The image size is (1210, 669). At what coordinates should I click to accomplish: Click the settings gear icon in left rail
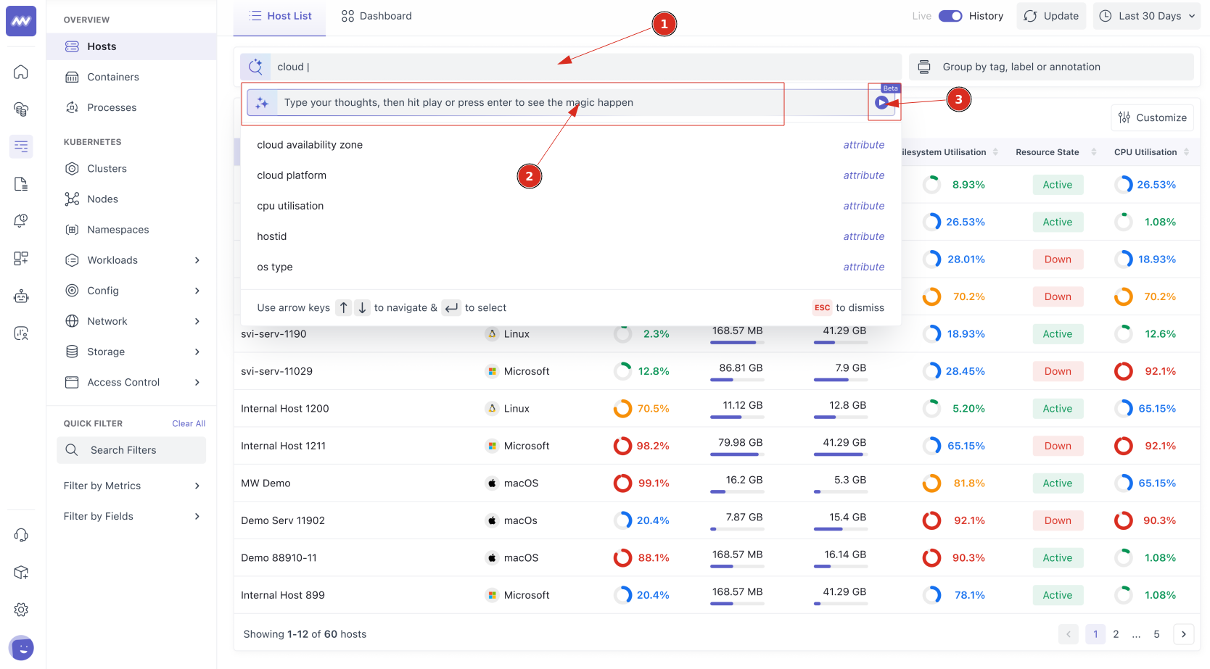pyautogui.click(x=21, y=610)
